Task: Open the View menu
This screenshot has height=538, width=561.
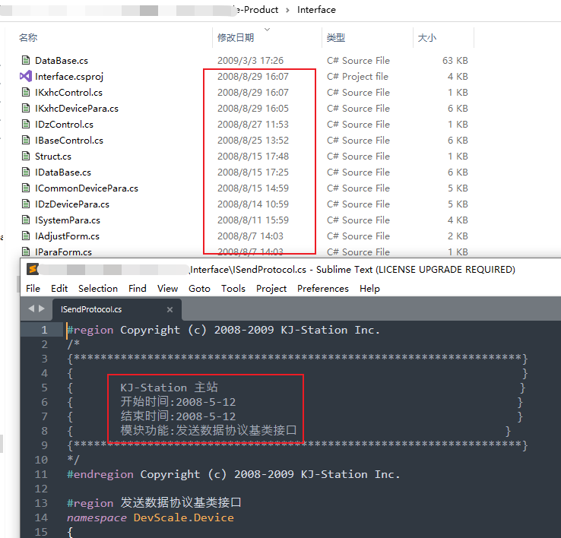Action: 167,288
